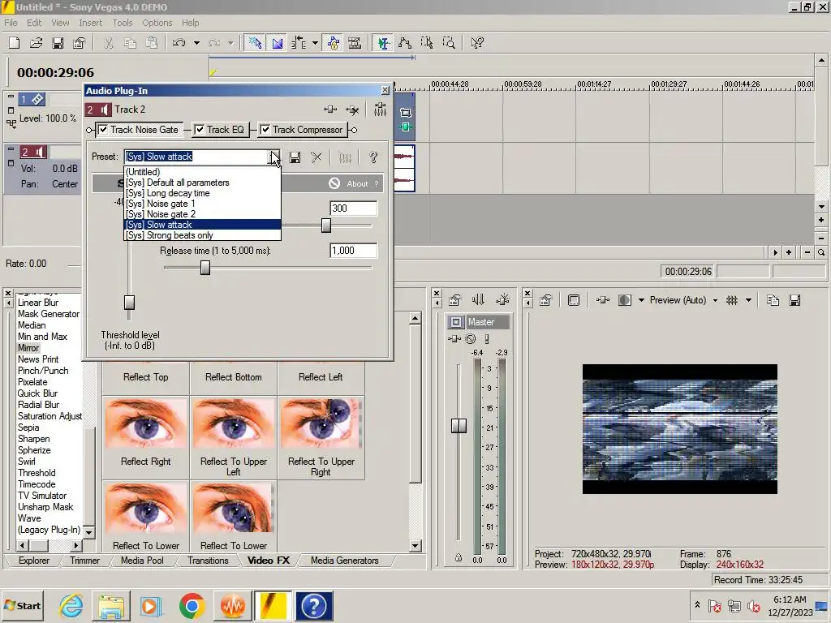
Task: Click the Save project disk icon
Action: tap(58, 43)
